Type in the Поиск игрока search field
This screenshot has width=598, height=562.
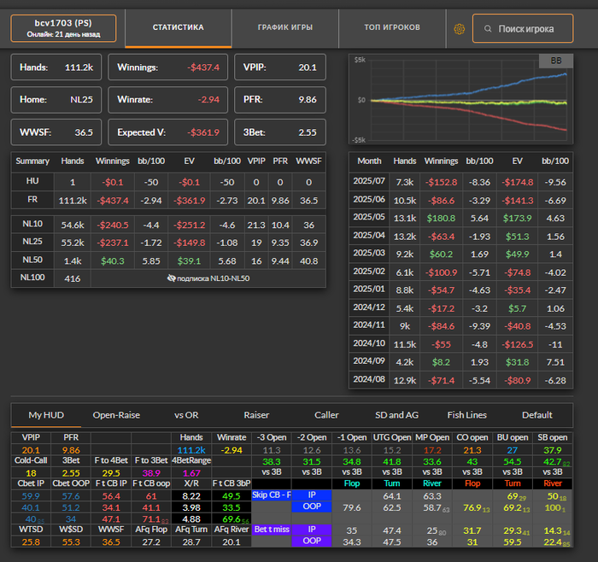(x=525, y=29)
